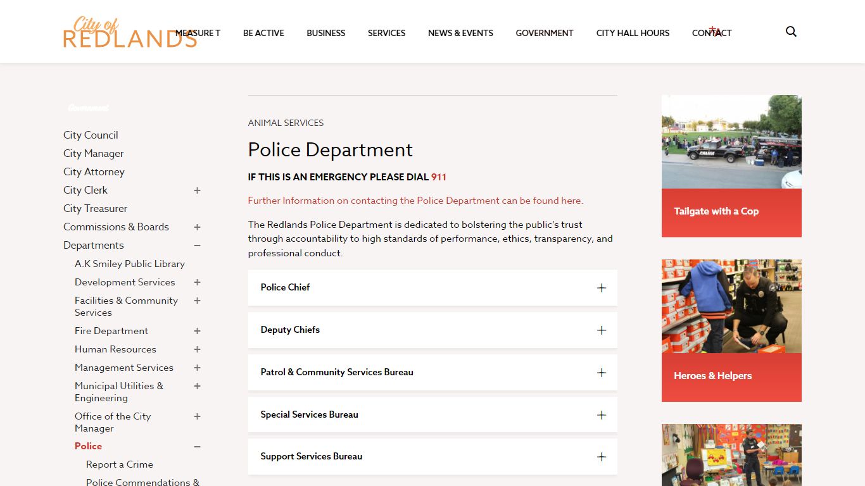Open City Treasurer sidebar link
This screenshot has width=865, height=486.
[95, 208]
